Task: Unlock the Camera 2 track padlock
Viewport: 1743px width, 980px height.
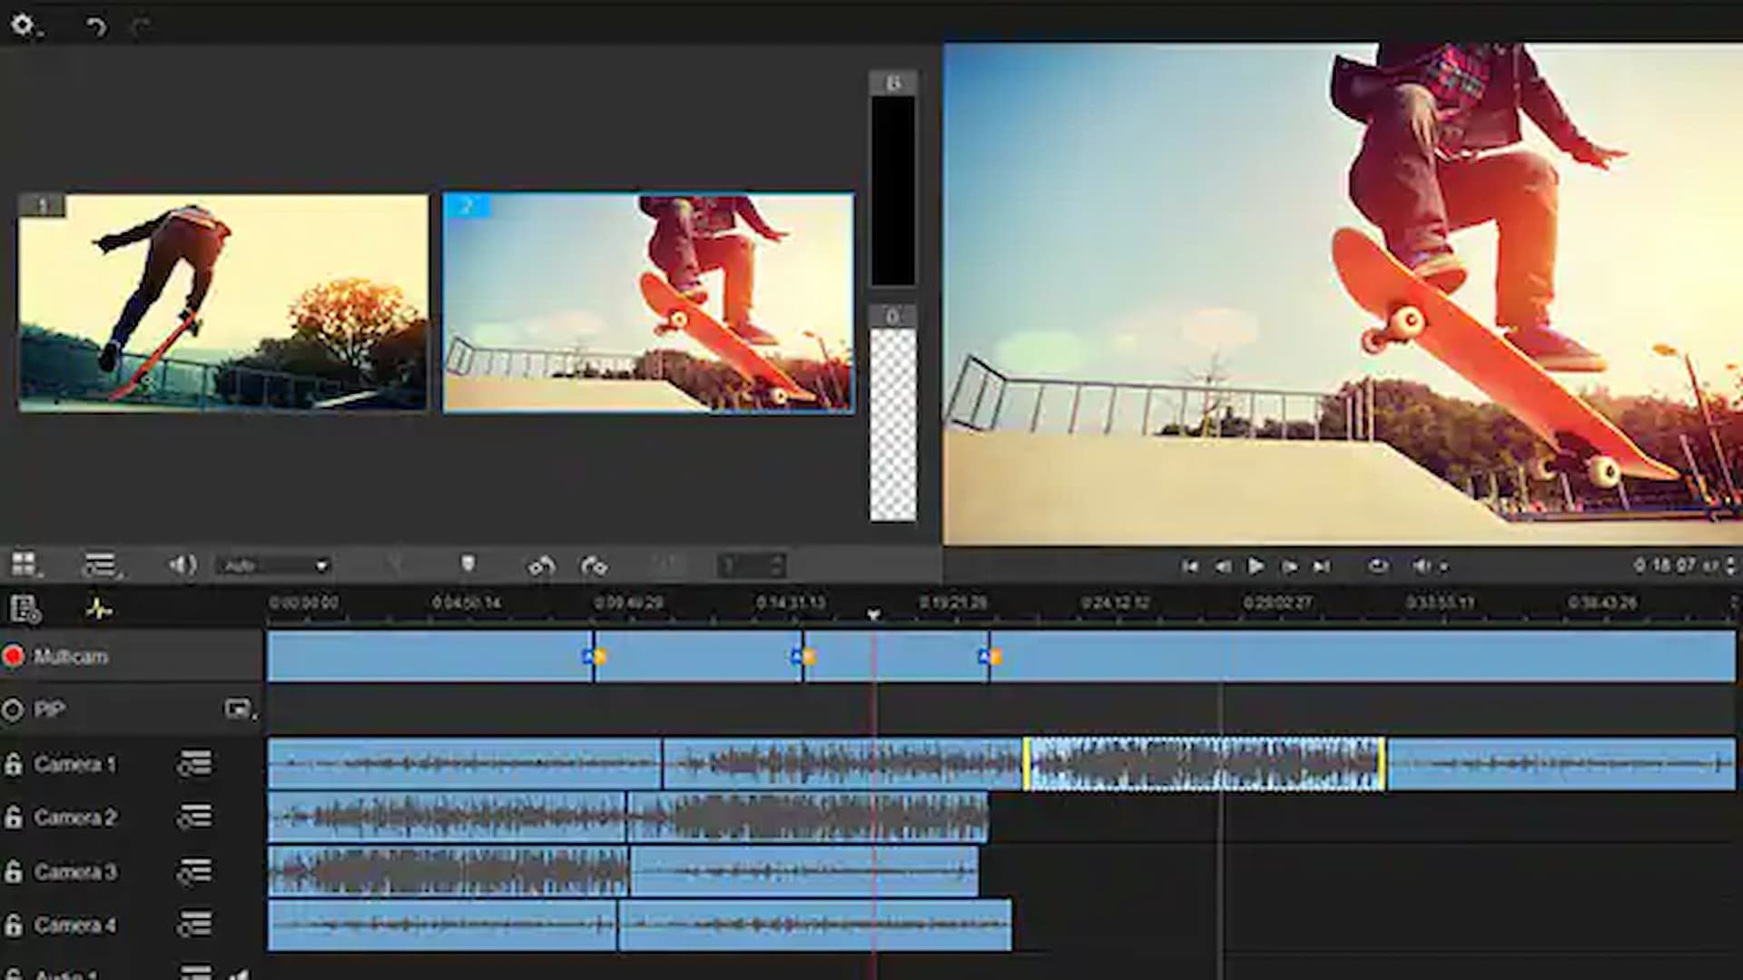Action: coord(14,818)
